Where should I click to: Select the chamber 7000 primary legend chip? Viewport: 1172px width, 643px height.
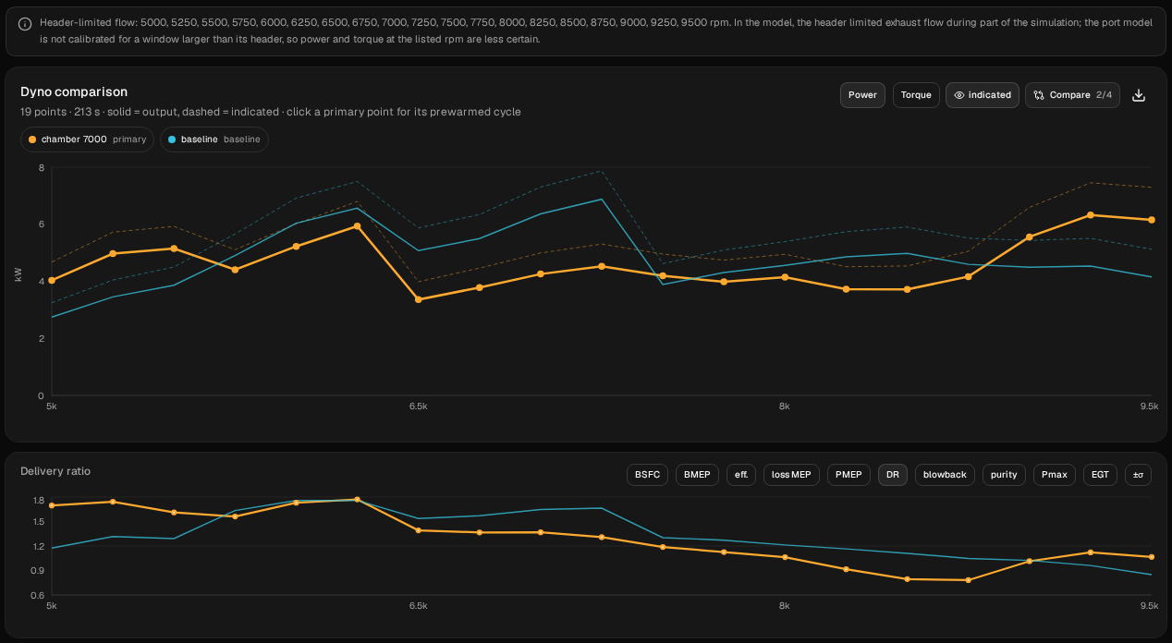point(87,140)
